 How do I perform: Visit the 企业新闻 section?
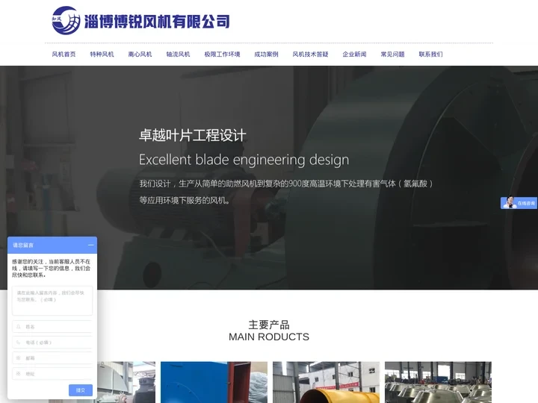coord(354,54)
